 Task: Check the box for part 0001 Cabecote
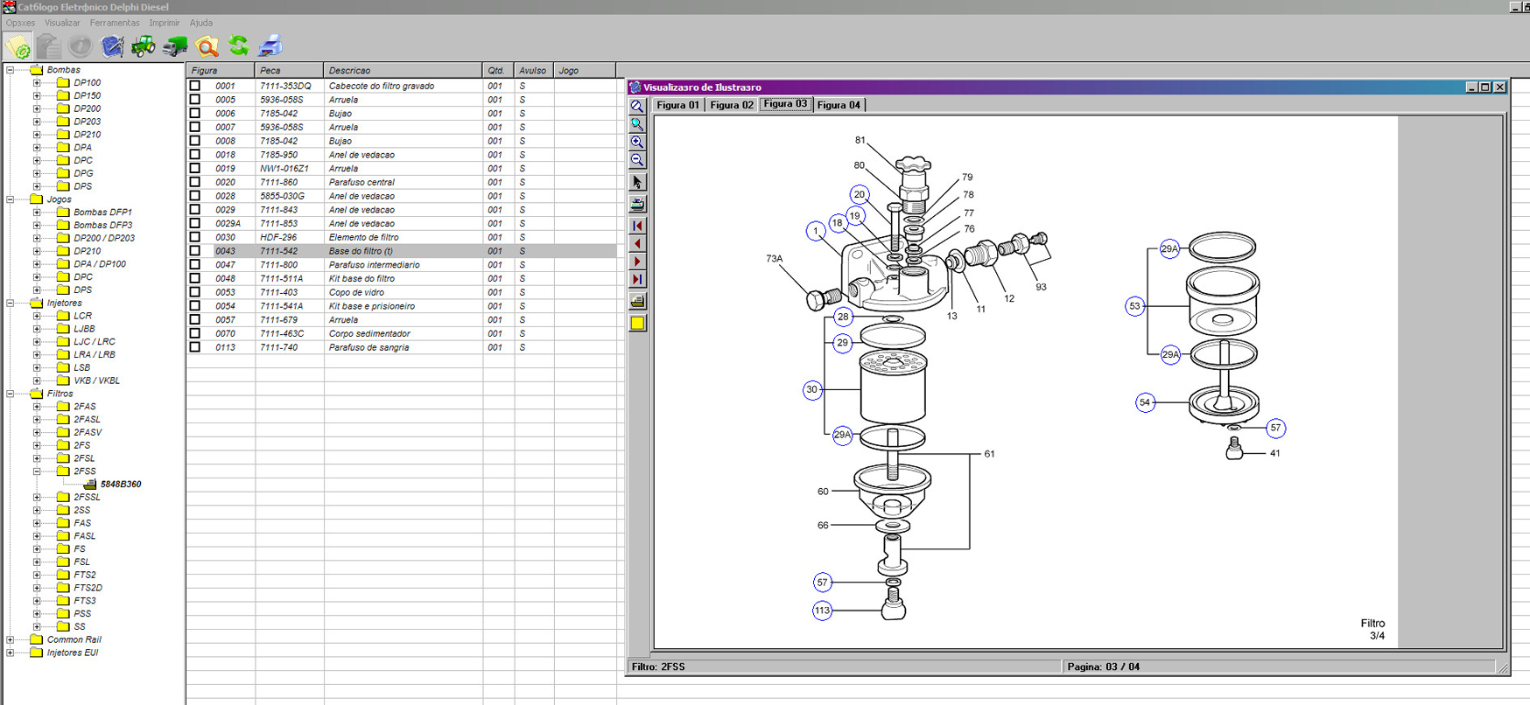[x=195, y=86]
